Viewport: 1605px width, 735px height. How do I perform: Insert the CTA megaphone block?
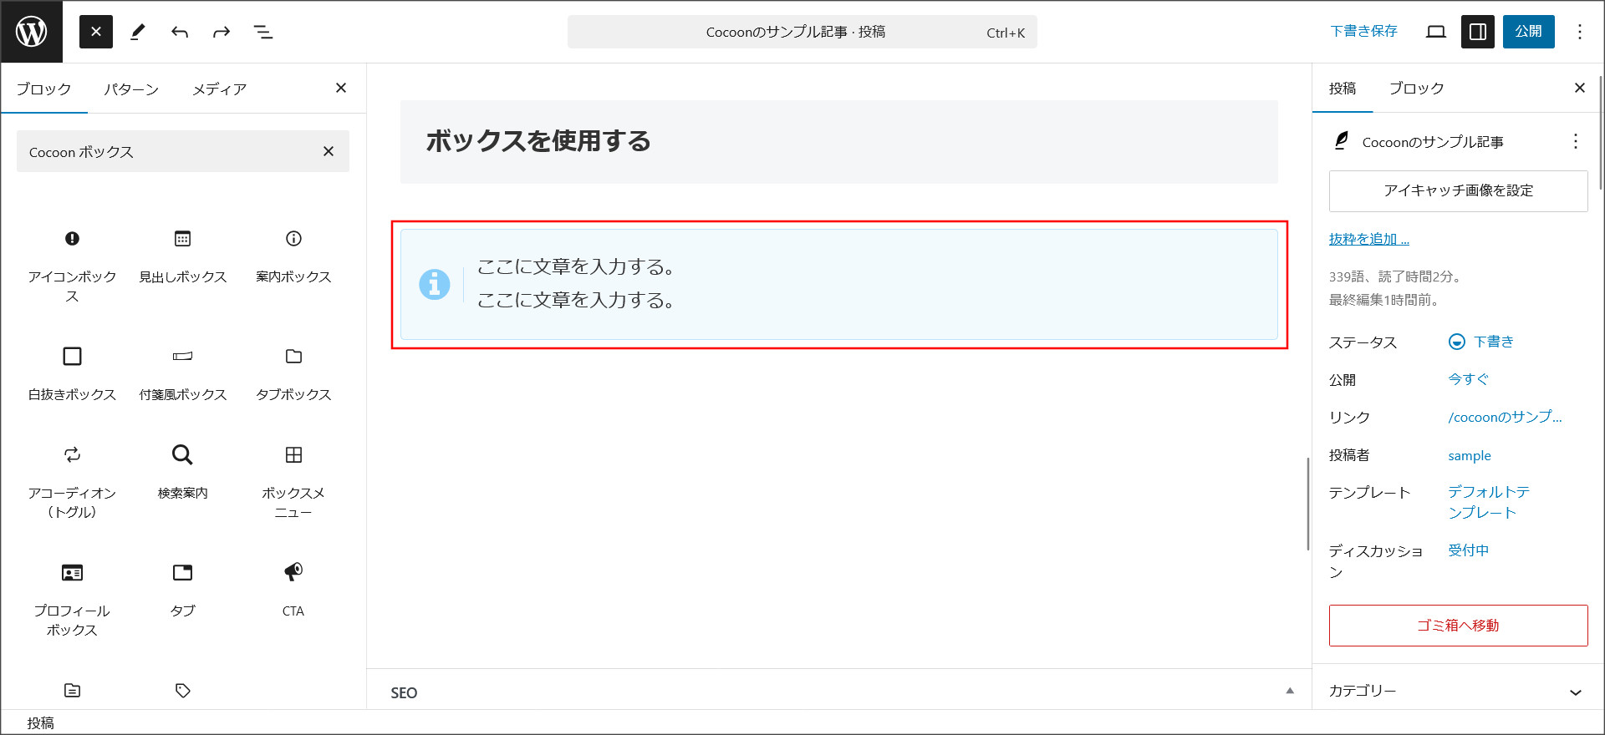(x=293, y=591)
